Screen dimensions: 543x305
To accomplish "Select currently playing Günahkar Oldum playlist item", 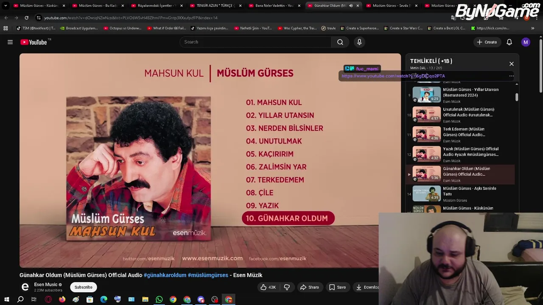I will click(460, 174).
